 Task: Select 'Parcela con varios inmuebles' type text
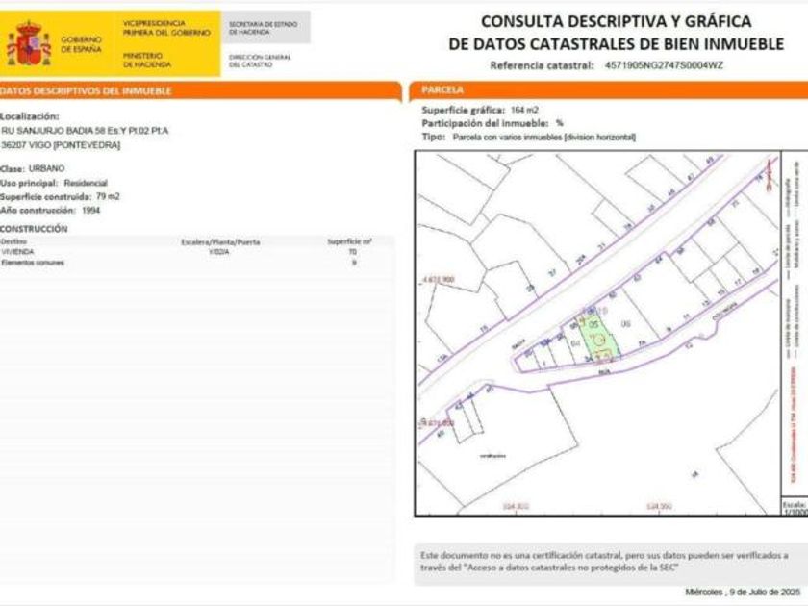(544, 137)
